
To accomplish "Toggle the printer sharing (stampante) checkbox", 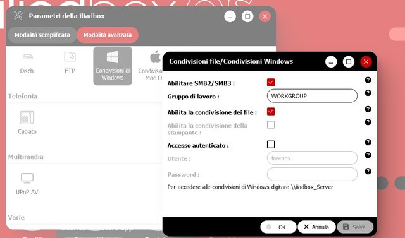I will coord(271,124).
